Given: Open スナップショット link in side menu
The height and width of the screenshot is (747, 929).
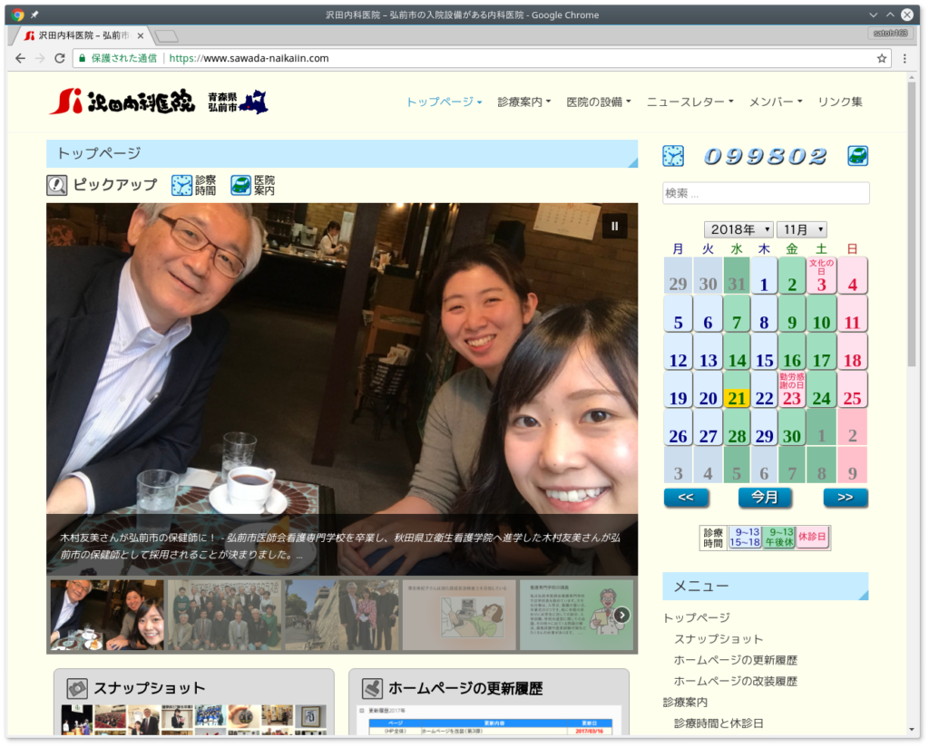Looking at the screenshot, I should [x=719, y=639].
